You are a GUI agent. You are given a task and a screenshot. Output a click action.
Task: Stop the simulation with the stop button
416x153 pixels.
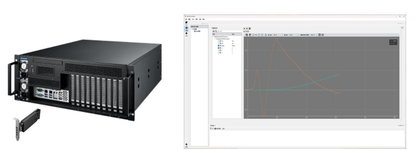click(247, 28)
